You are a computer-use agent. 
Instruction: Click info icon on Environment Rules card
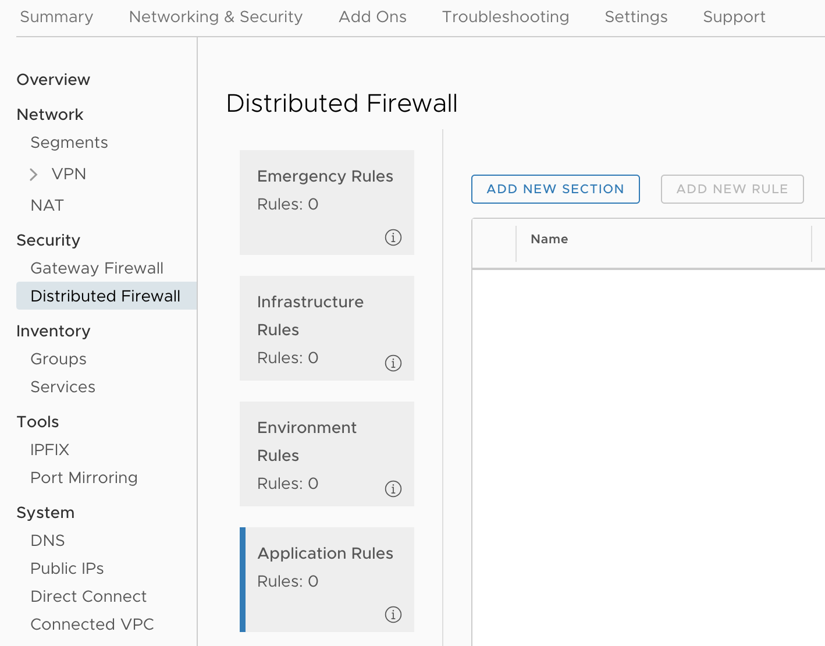tap(393, 489)
